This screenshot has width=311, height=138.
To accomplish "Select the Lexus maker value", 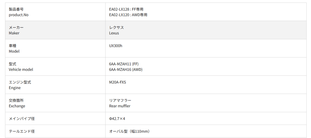I will point(114,33).
